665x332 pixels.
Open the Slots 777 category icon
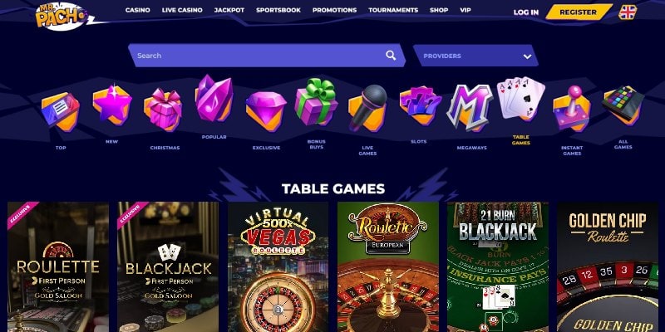pos(420,105)
